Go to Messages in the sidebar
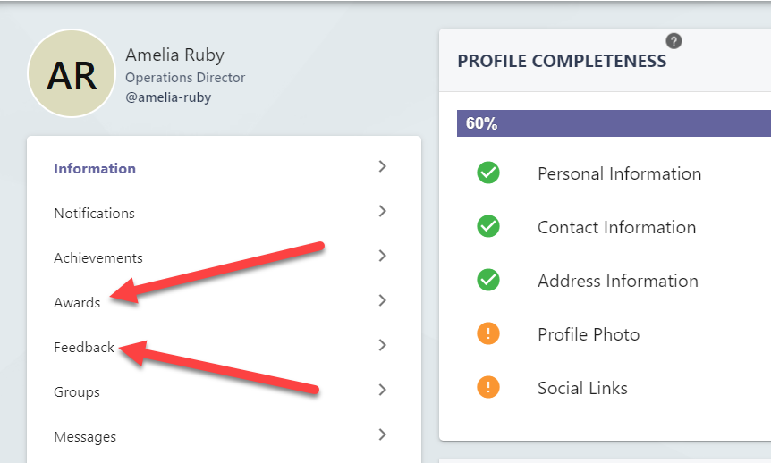The image size is (771, 463). pos(85,437)
